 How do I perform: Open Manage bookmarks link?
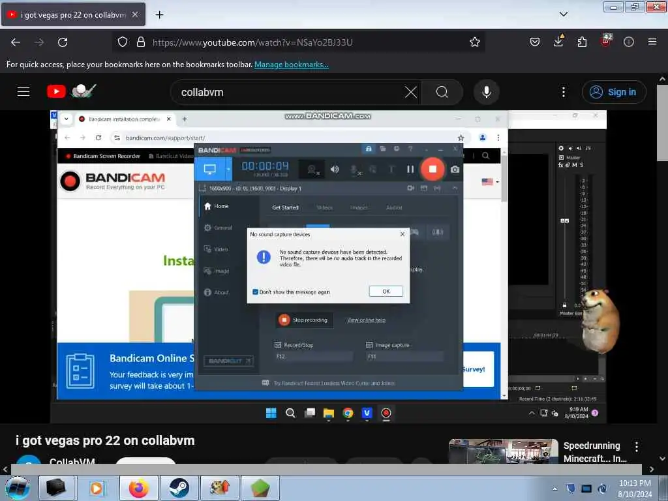(292, 65)
